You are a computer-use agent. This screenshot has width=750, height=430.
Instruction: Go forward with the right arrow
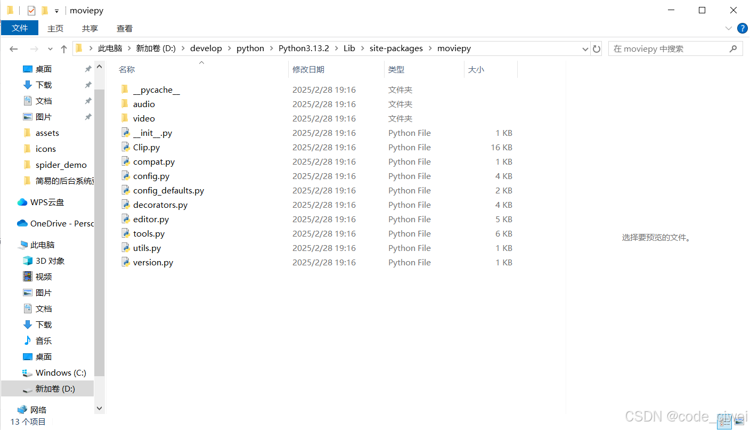coord(34,48)
